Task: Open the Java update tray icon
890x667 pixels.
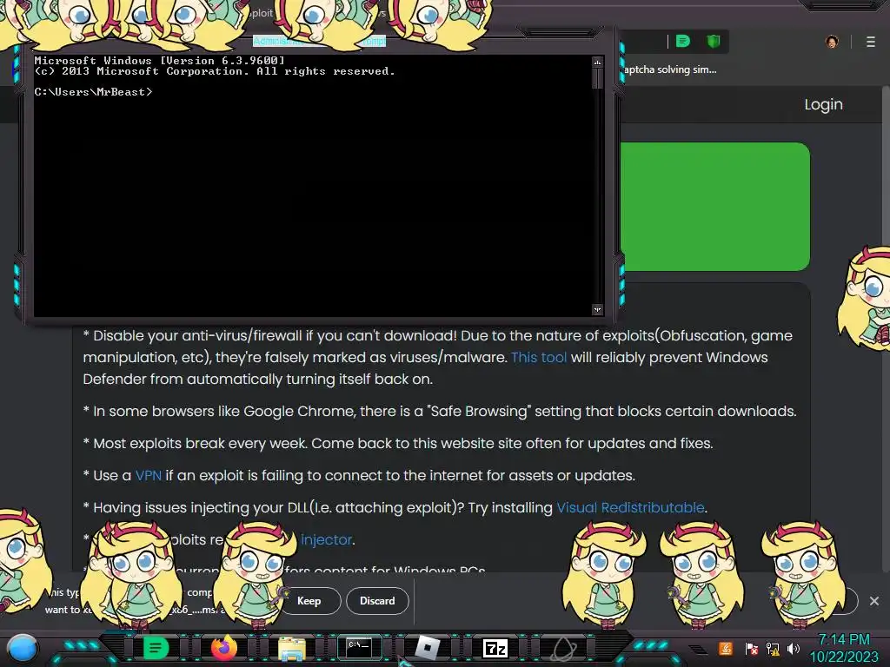Action: [x=725, y=648]
